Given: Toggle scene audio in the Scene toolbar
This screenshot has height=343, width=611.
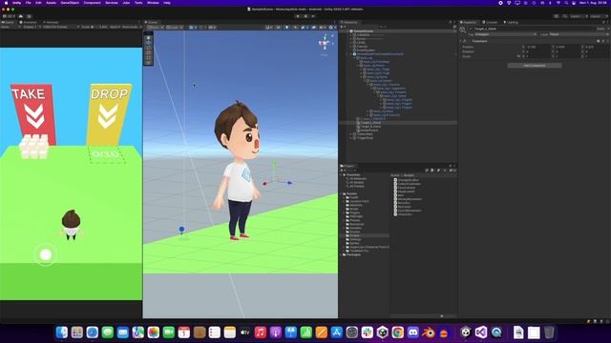Looking at the screenshot, I should point(295,28).
